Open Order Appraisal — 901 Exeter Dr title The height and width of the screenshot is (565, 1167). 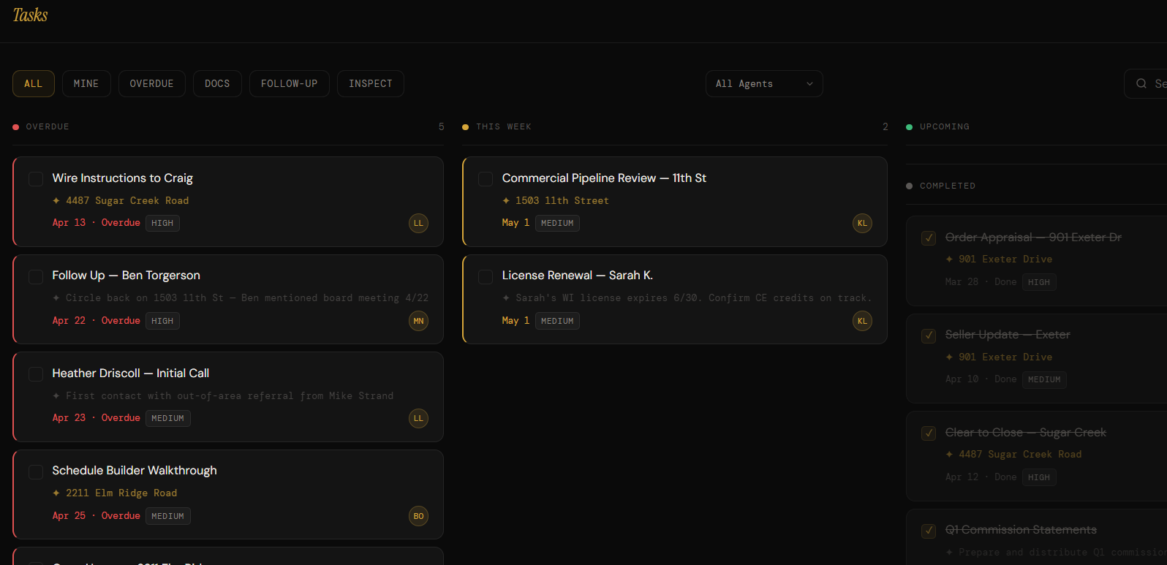[x=1033, y=238]
